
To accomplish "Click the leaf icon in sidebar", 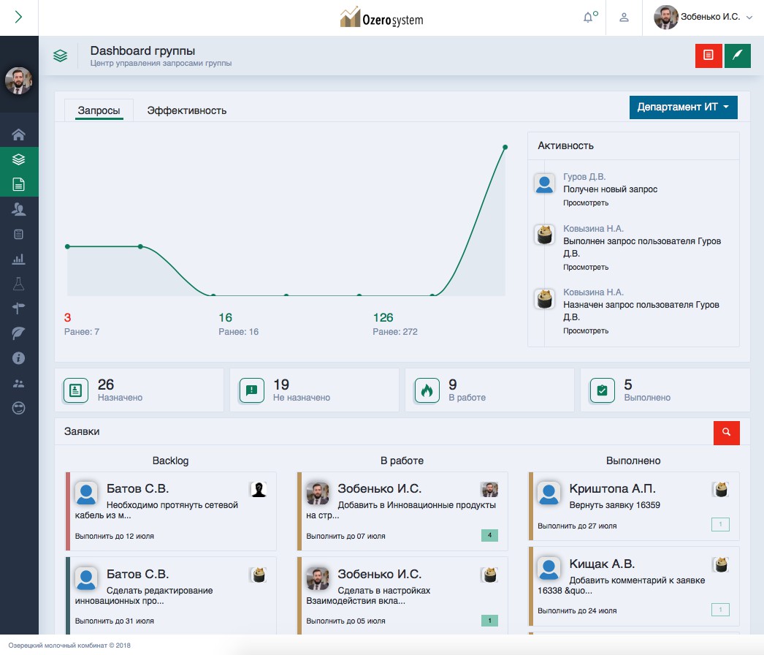I will point(18,333).
